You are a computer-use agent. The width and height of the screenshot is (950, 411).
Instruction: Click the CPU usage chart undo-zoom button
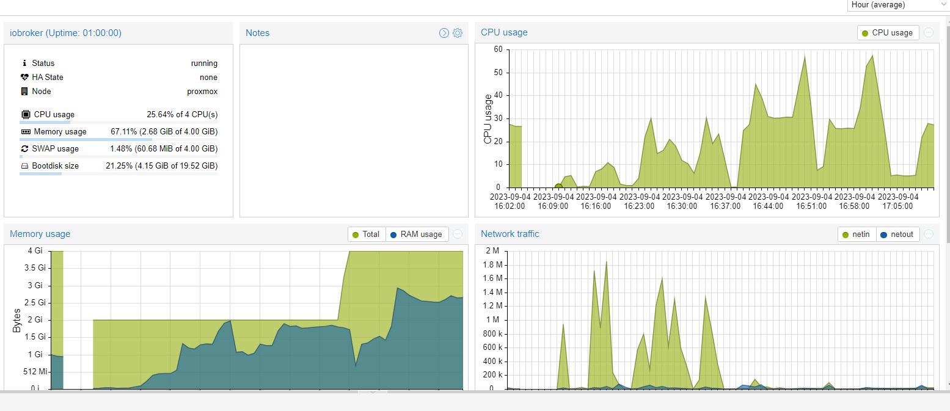click(x=929, y=32)
